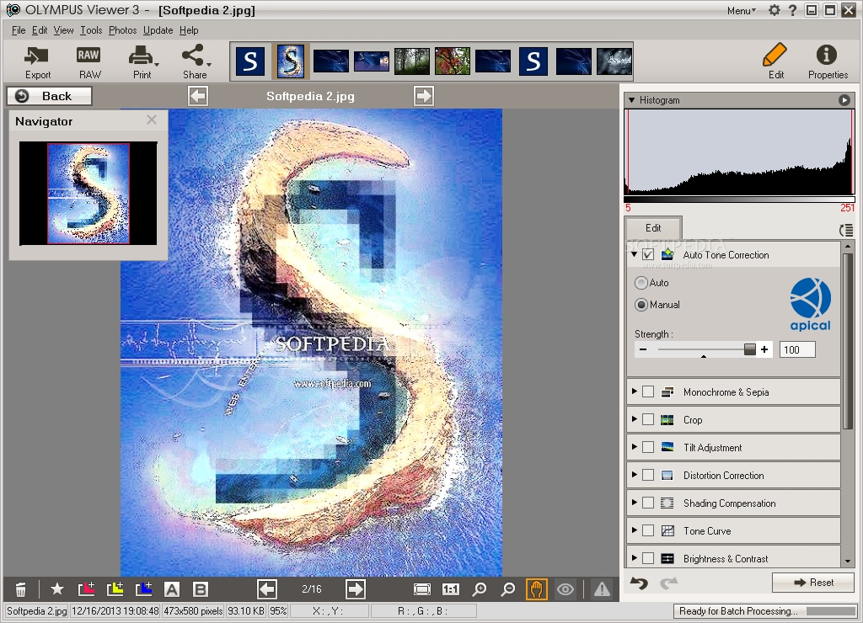Collapse the Histogram panel
The image size is (863, 623).
632,100
